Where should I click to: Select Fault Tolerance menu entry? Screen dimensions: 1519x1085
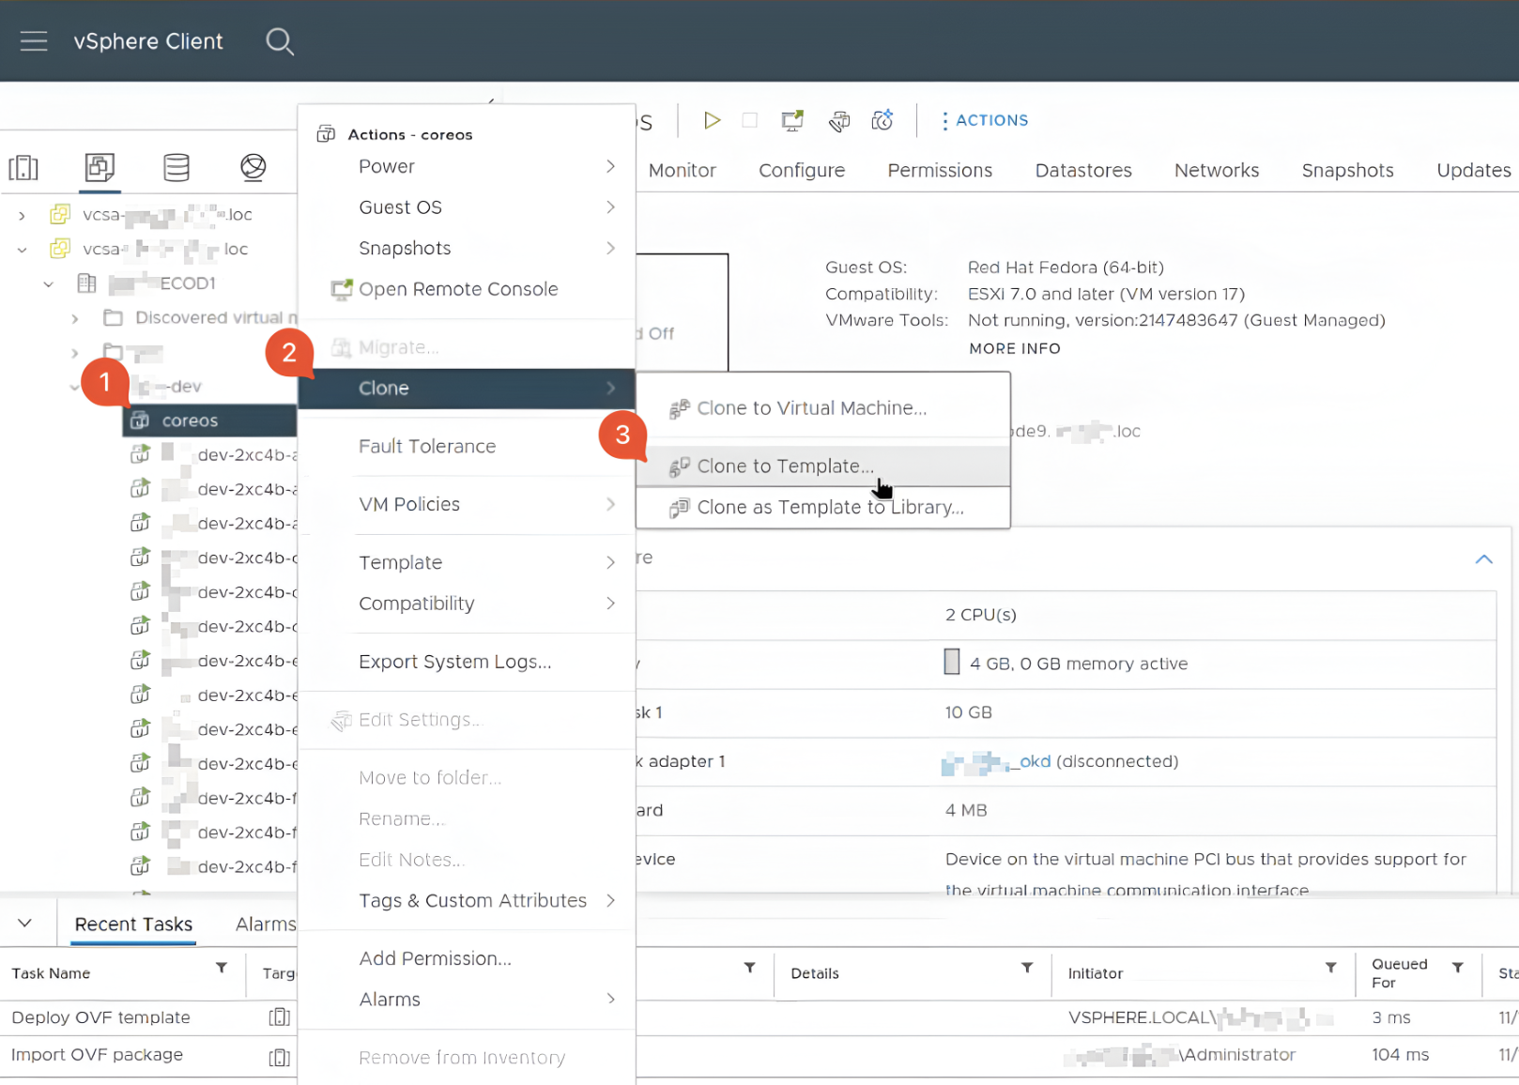pyautogui.click(x=467, y=447)
